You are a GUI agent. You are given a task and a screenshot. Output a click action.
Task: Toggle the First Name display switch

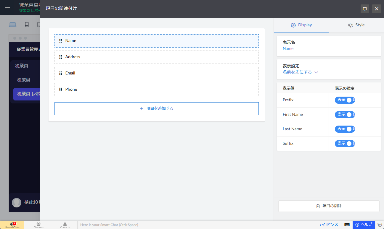click(x=345, y=115)
